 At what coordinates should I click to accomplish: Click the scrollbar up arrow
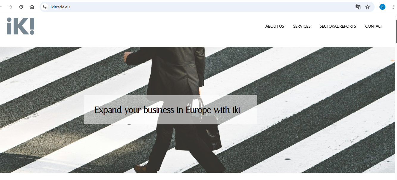coord(396,16)
